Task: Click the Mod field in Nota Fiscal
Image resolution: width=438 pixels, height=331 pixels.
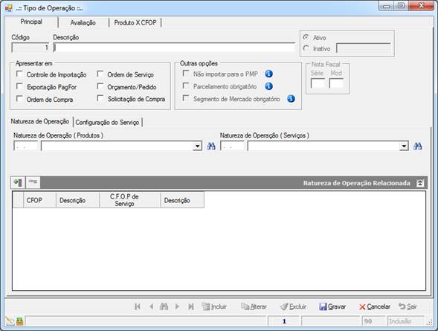Action: pos(336,83)
